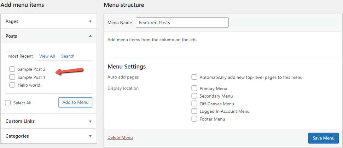
Task: Tick the Hello world! post checkbox
Action: click(x=12, y=85)
